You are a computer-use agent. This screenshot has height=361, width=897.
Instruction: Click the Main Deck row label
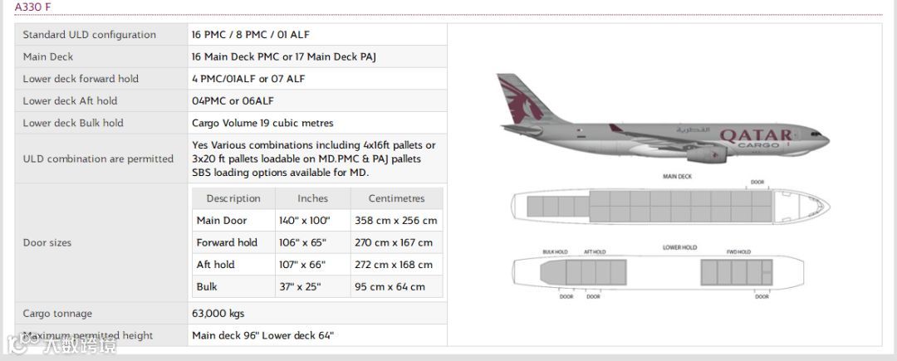point(48,57)
